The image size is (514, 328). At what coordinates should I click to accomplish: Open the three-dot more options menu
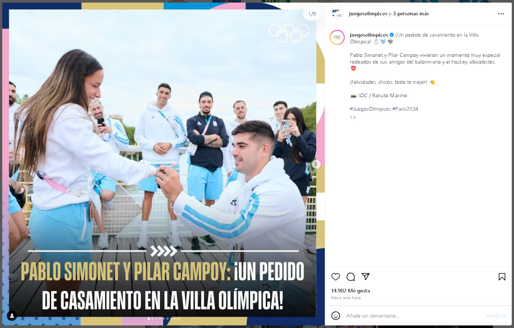[x=501, y=14]
